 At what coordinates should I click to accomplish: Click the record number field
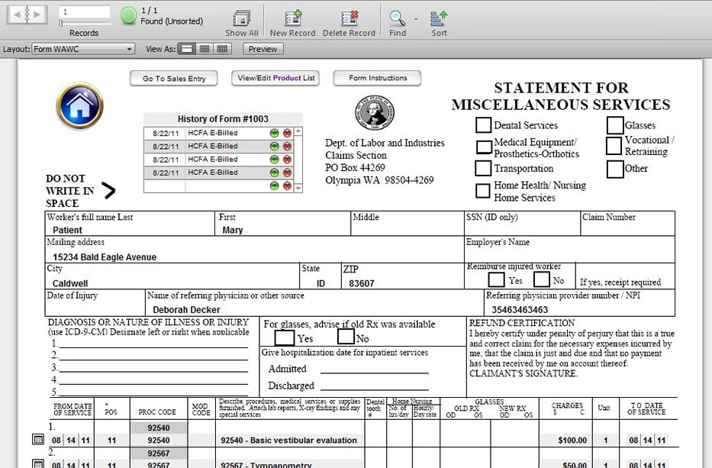pyautogui.click(x=85, y=11)
